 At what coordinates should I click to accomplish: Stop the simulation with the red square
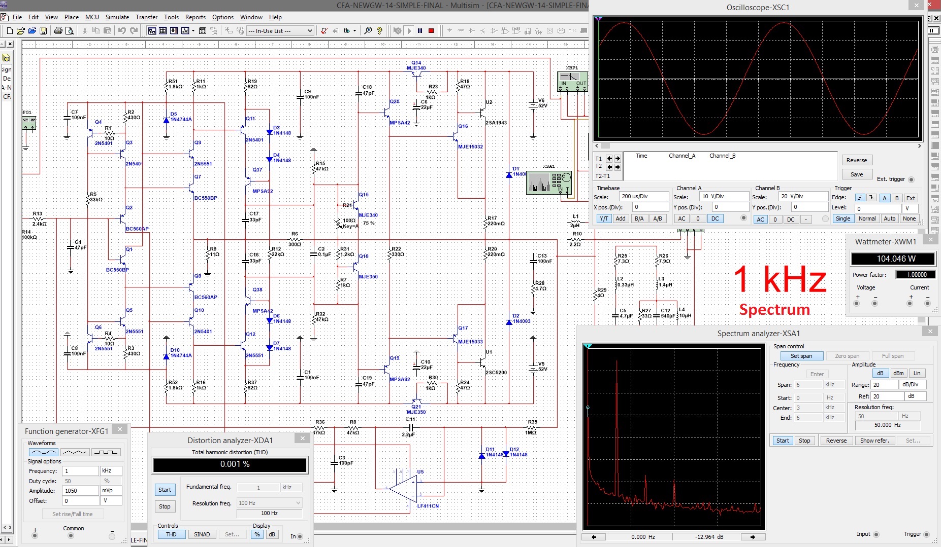(x=431, y=31)
